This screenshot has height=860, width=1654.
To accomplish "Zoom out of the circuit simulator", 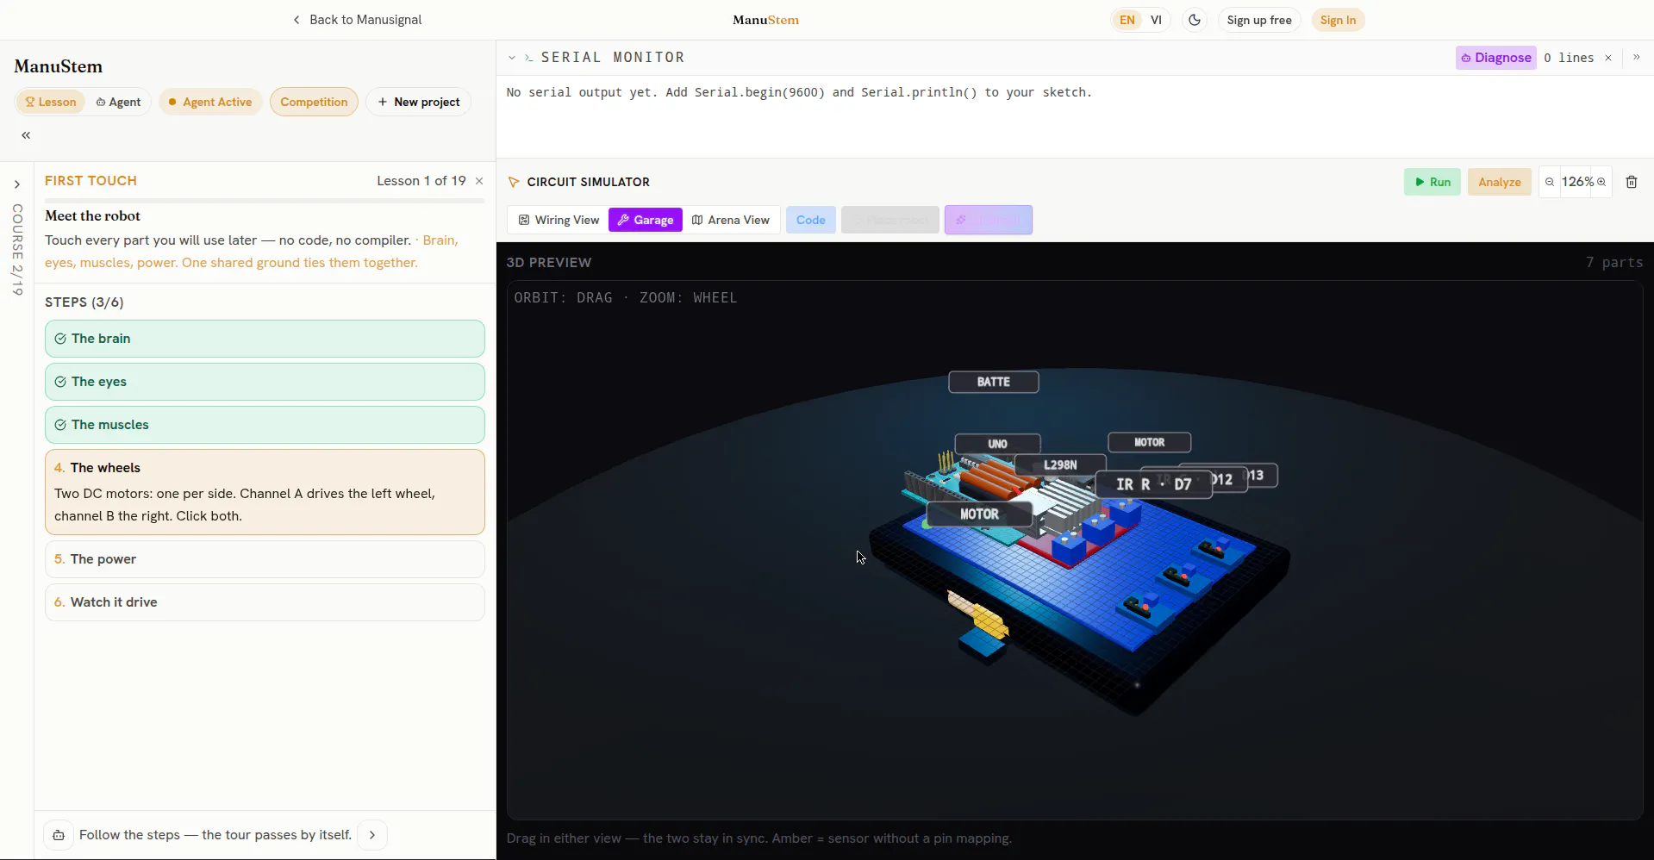I will (x=1550, y=182).
